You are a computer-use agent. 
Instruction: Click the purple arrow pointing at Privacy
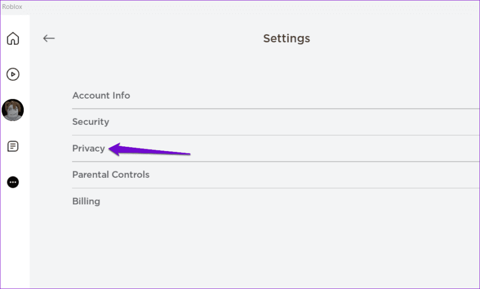150,151
